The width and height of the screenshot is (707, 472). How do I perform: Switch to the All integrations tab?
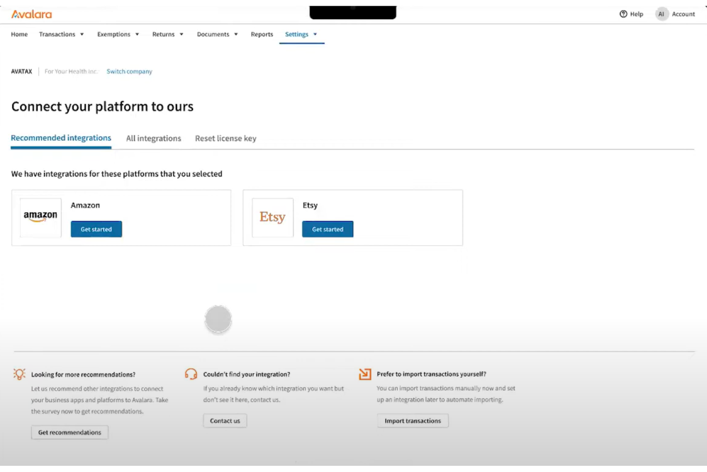click(x=153, y=138)
